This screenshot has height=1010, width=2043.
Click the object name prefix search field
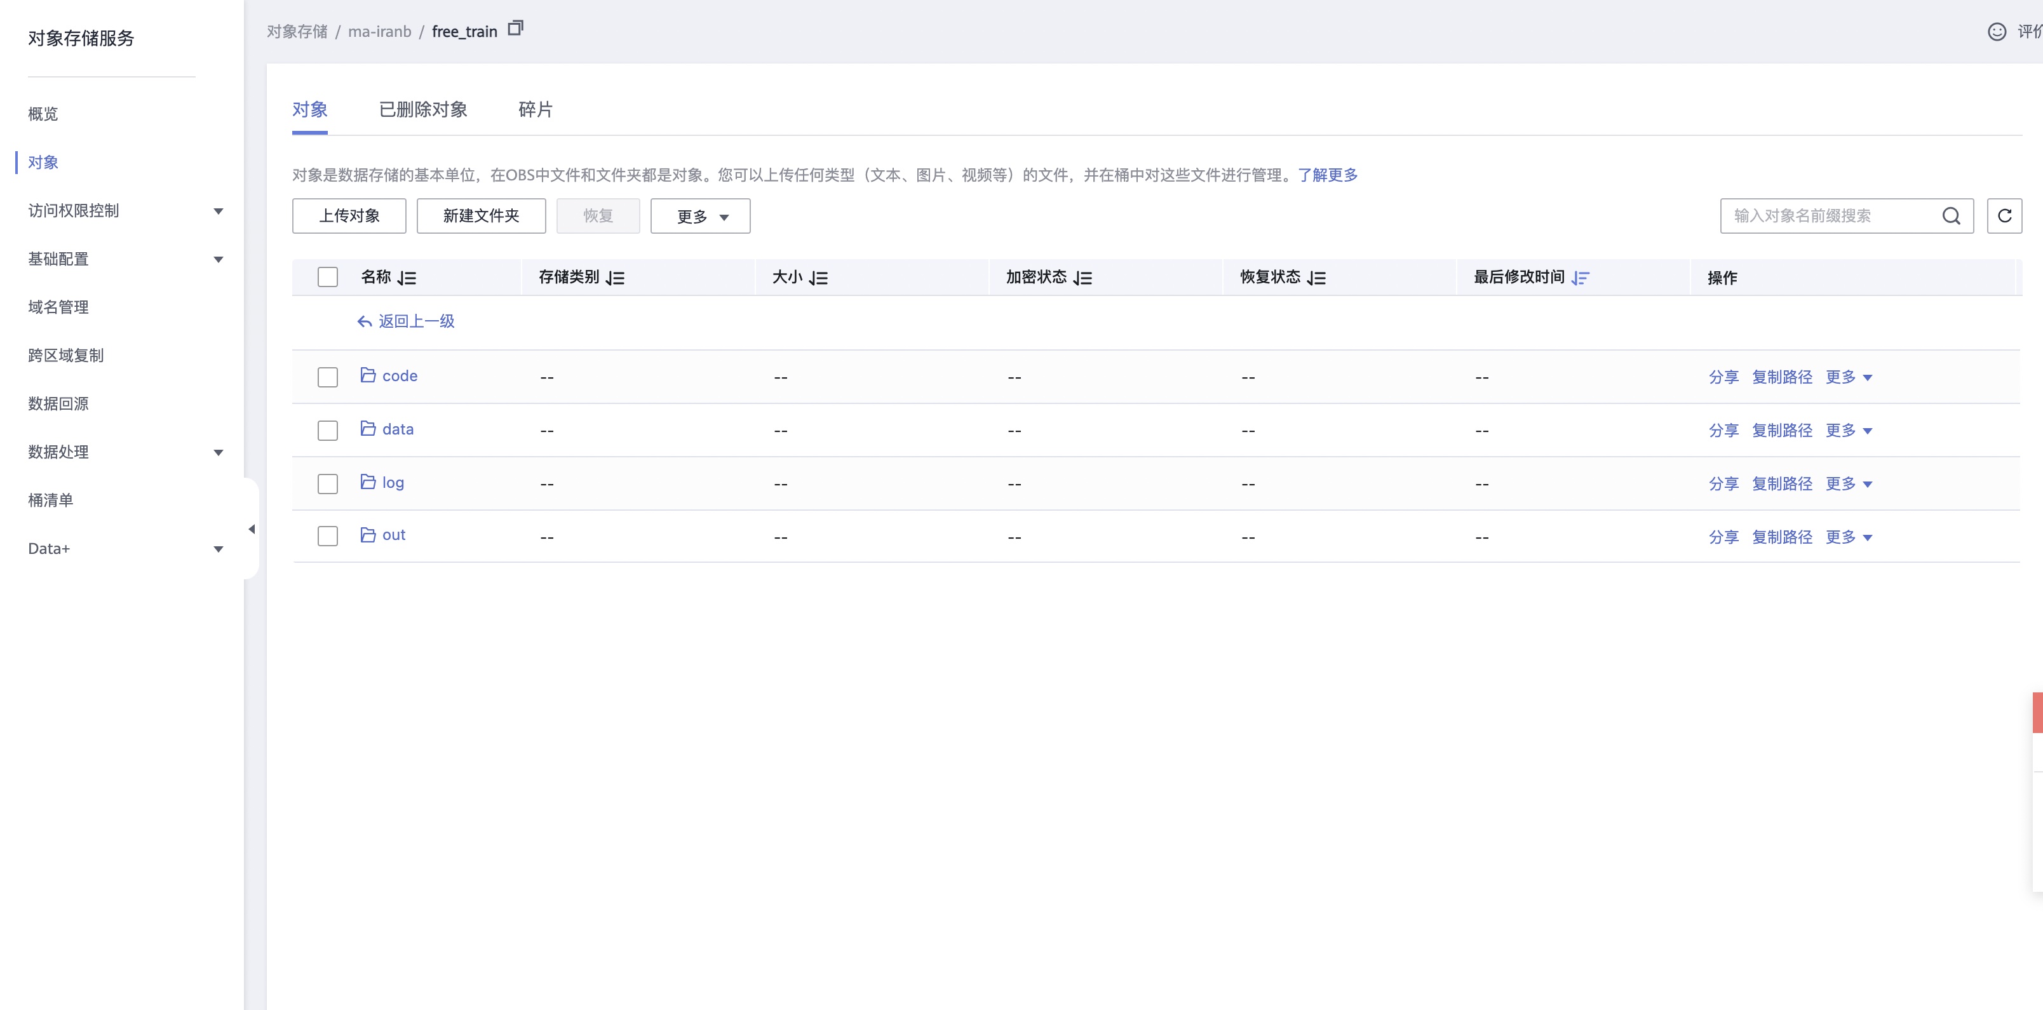tap(1824, 215)
